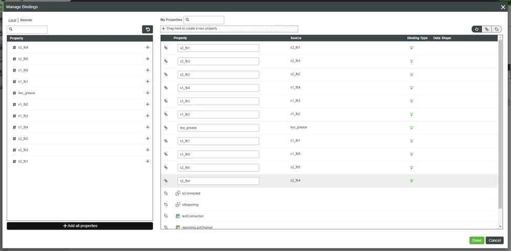
Task: Select the isConnected property row
Action: 329,193
